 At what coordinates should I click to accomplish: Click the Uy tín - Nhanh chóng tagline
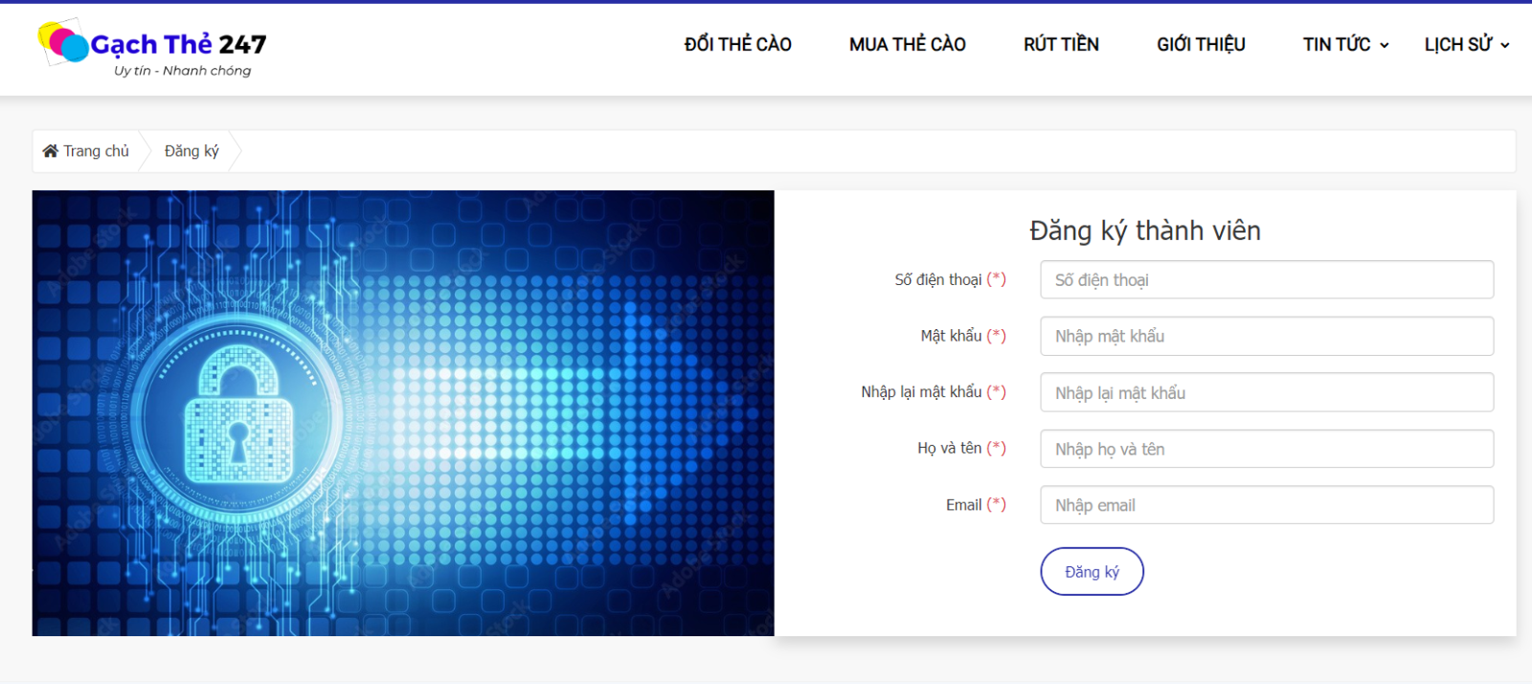tap(182, 71)
